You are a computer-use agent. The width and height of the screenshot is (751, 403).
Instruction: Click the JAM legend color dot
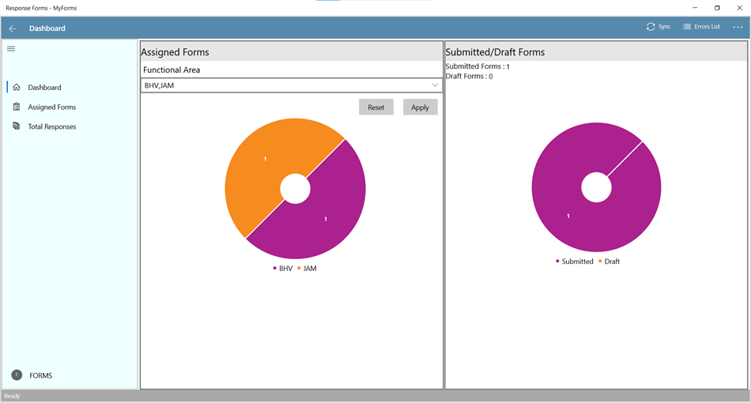[299, 268]
